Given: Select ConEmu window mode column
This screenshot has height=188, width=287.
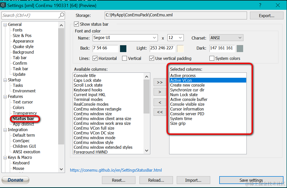Looking at the screenshot, I should coord(108,138).
